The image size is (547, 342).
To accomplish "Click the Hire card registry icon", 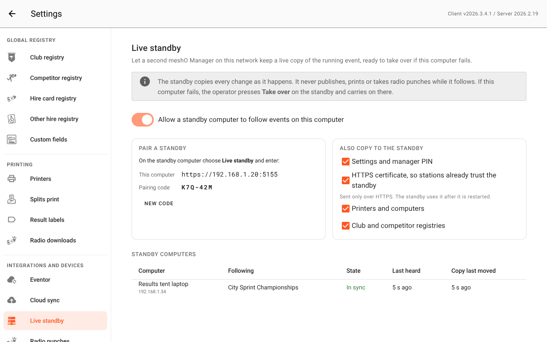I will (x=12, y=98).
